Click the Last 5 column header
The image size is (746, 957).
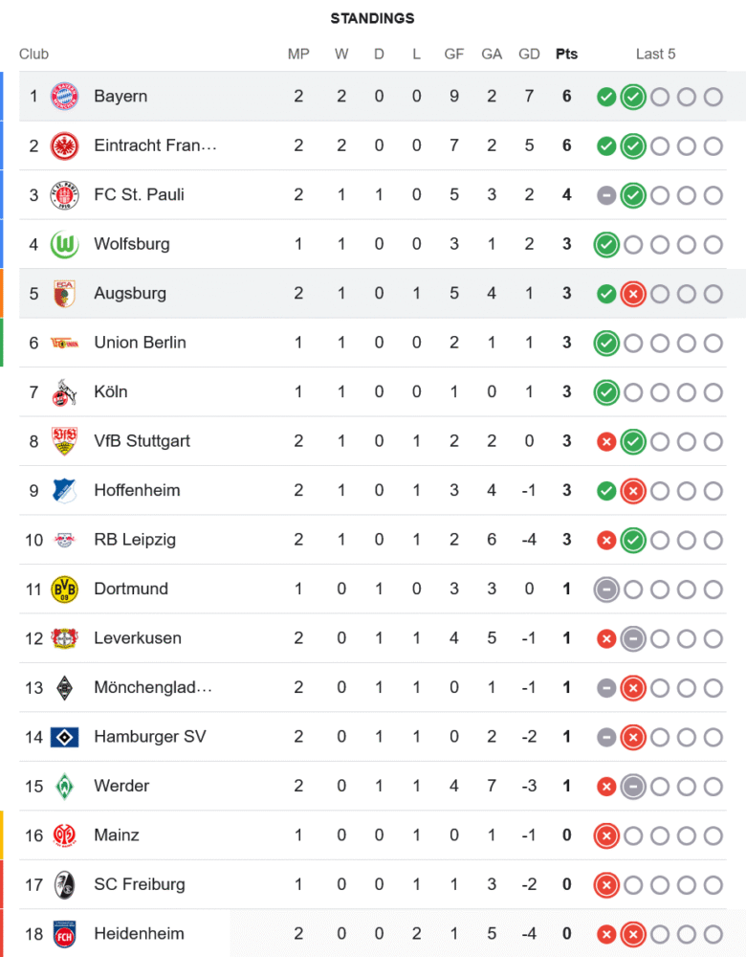coord(655,54)
